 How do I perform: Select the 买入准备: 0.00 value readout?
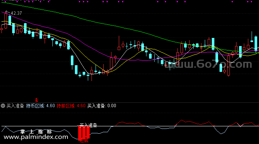click(101, 106)
